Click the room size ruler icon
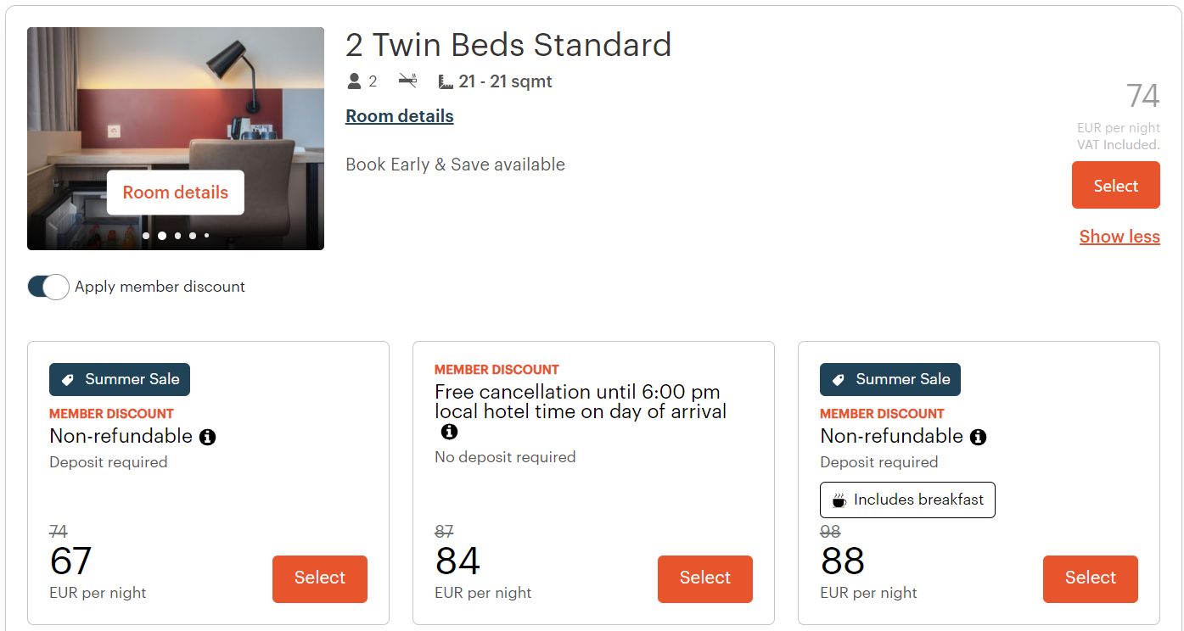The width and height of the screenshot is (1184, 631). pyautogui.click(x=446, y=82)
